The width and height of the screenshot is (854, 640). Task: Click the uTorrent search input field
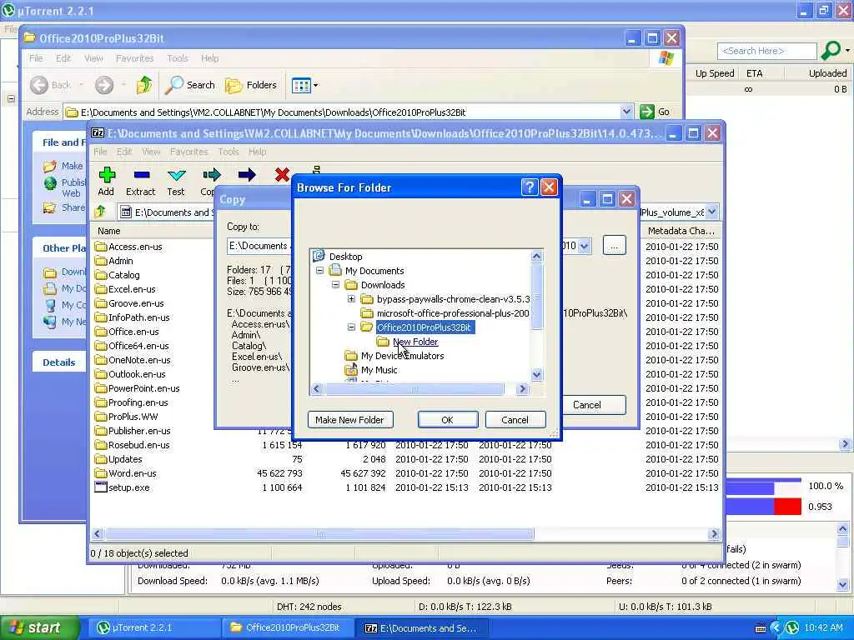(766, 51)
